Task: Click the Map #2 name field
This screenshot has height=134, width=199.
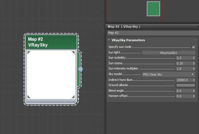Action: point(153,33)
